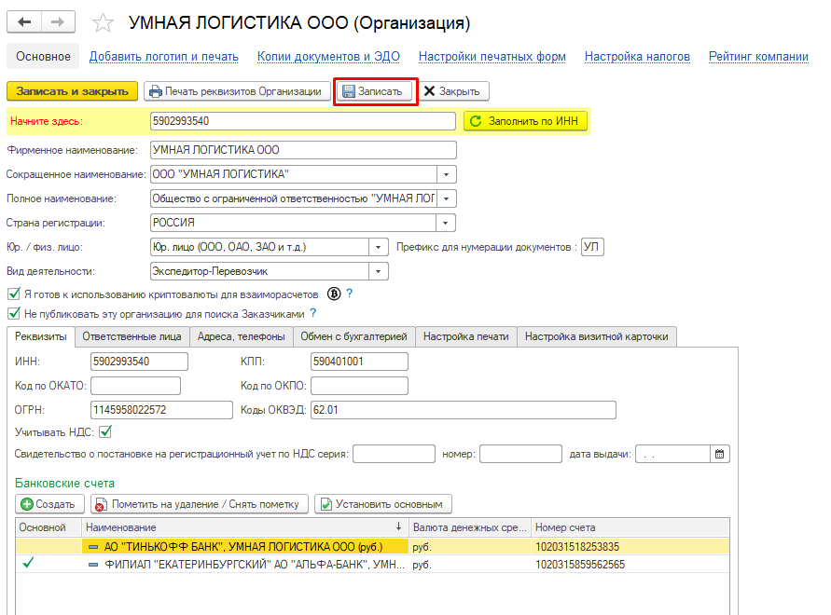Open 'Добавить логотип и печать' link
The image size is (831, 615).
[164, 57]
